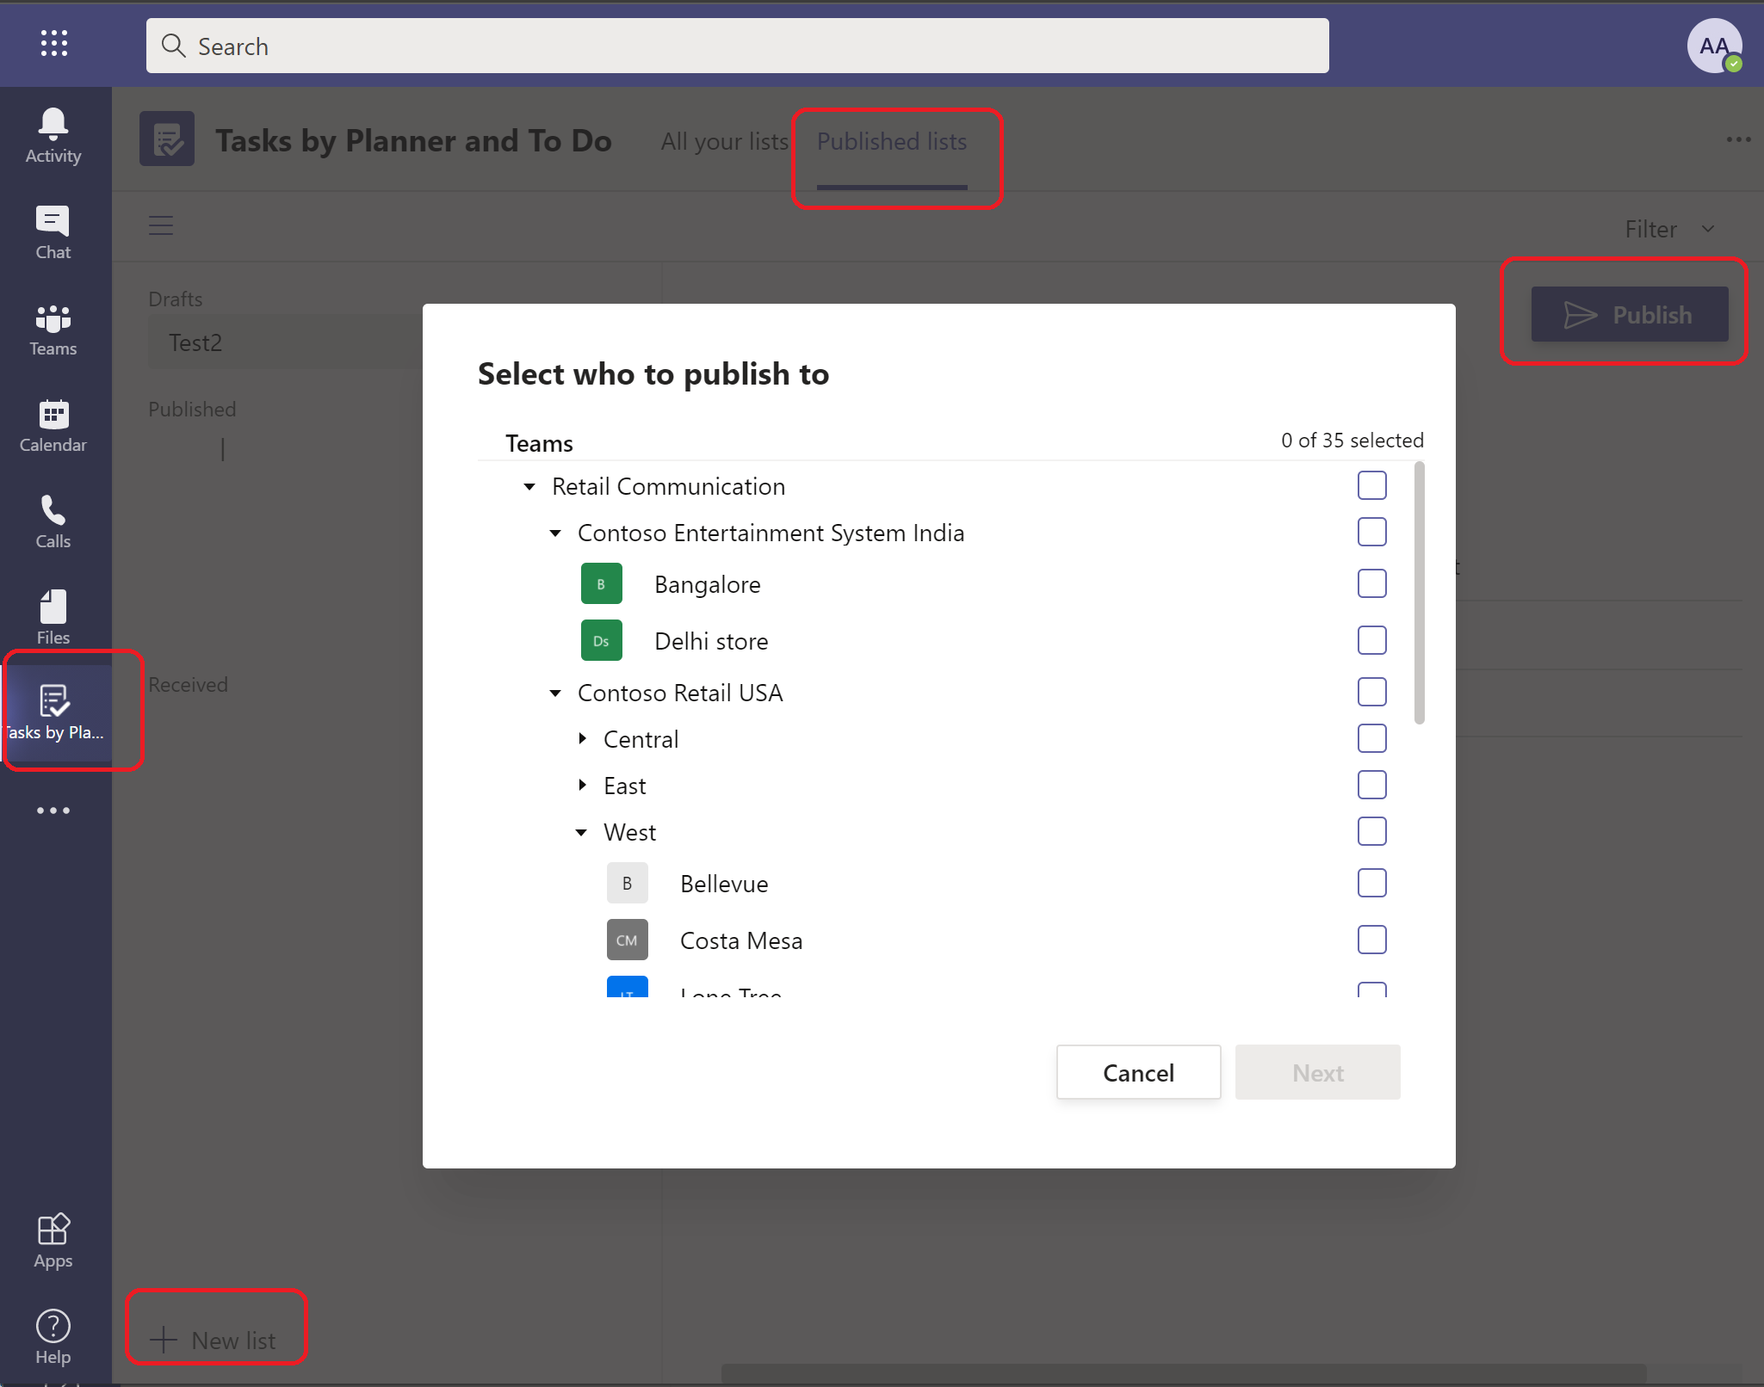Expand the East region subtree

(x=585, y=786)
